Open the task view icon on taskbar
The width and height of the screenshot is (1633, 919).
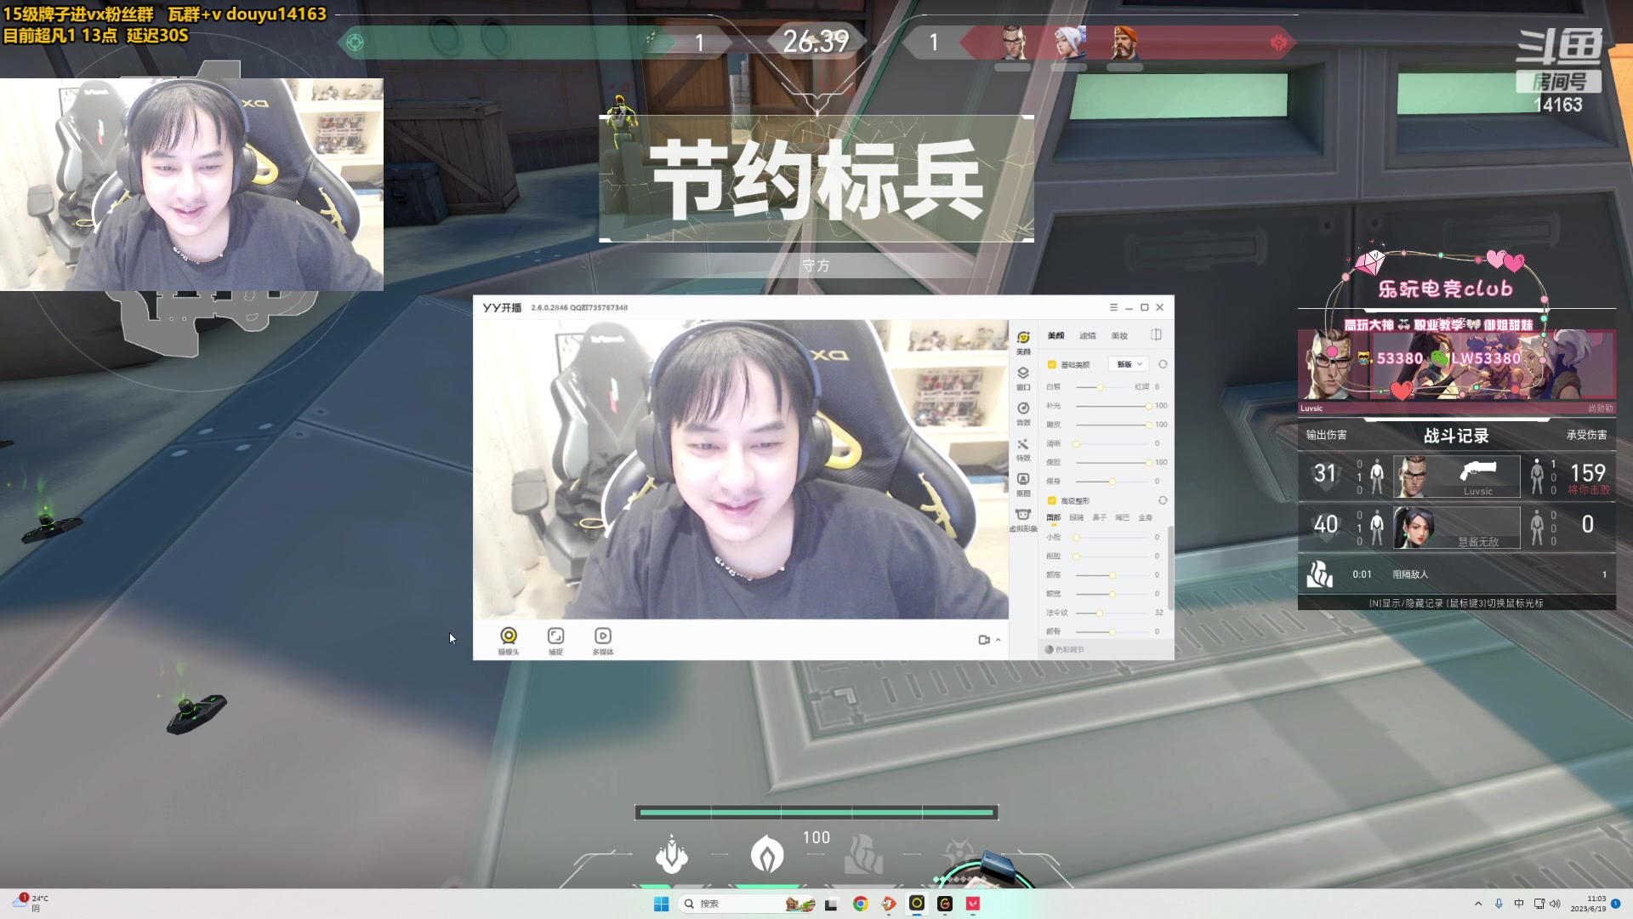click(x=831, y=904)
